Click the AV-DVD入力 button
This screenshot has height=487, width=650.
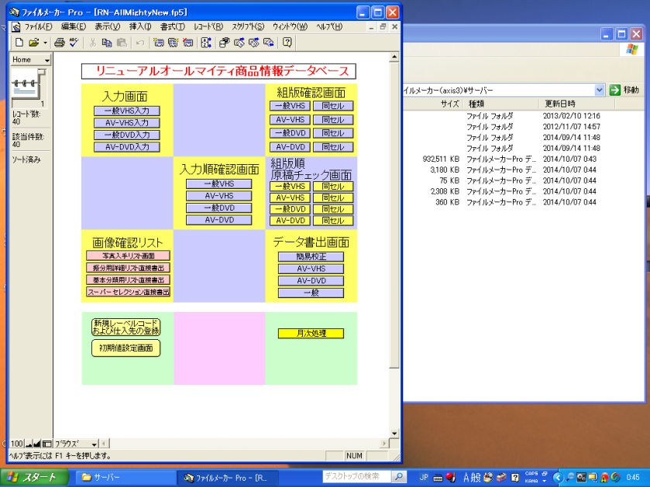pos(127,147)
